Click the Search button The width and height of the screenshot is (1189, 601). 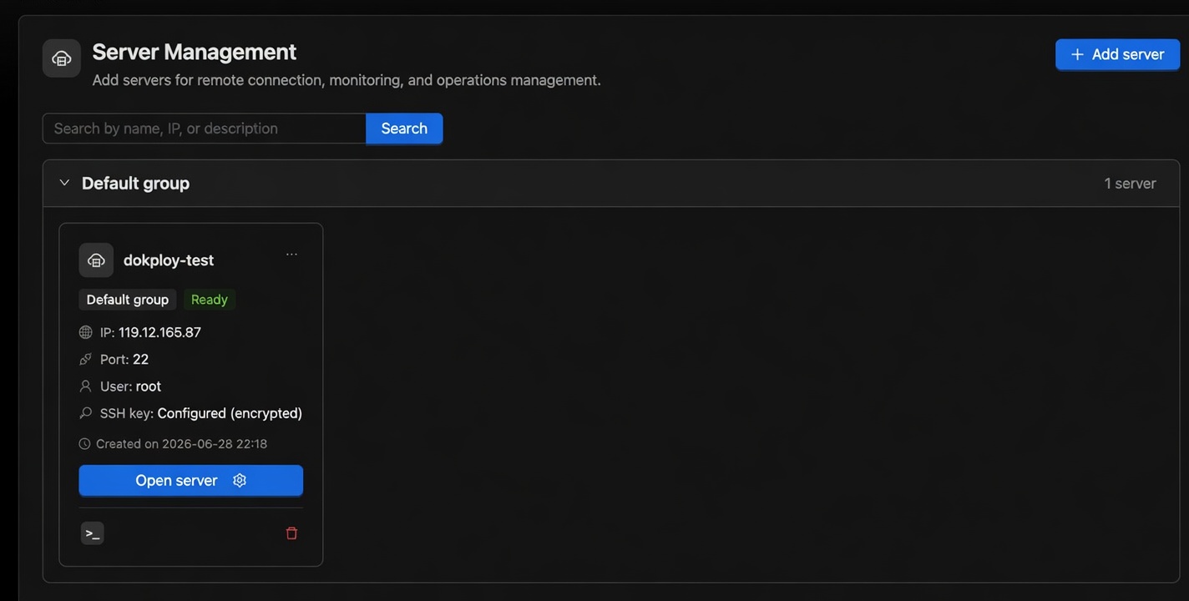pyautogui.click(x=404, y=129)
